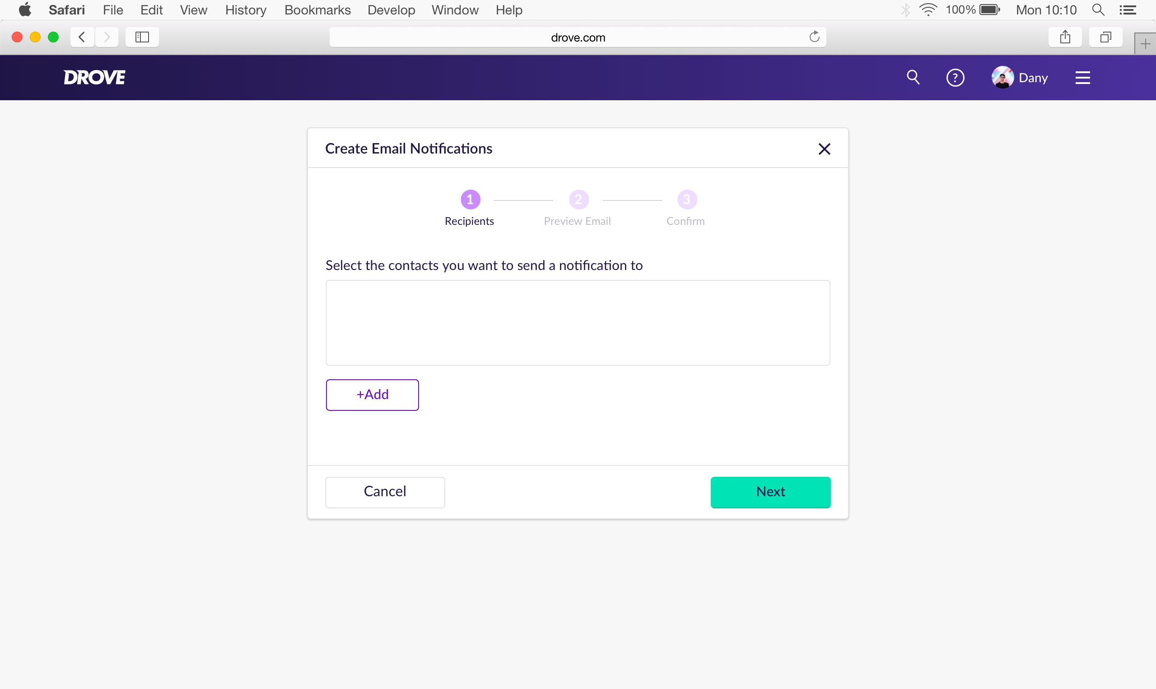This screenshot has width=1156, height=689.
Task: Show all tabs overview
Action: (x=1106, y=37)
